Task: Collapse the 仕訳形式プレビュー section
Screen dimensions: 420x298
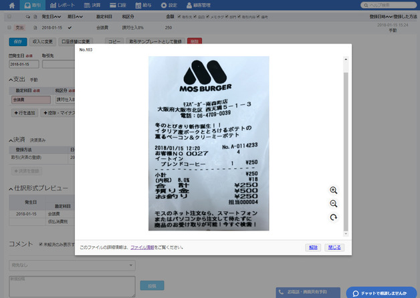Action: pos(11,189)
